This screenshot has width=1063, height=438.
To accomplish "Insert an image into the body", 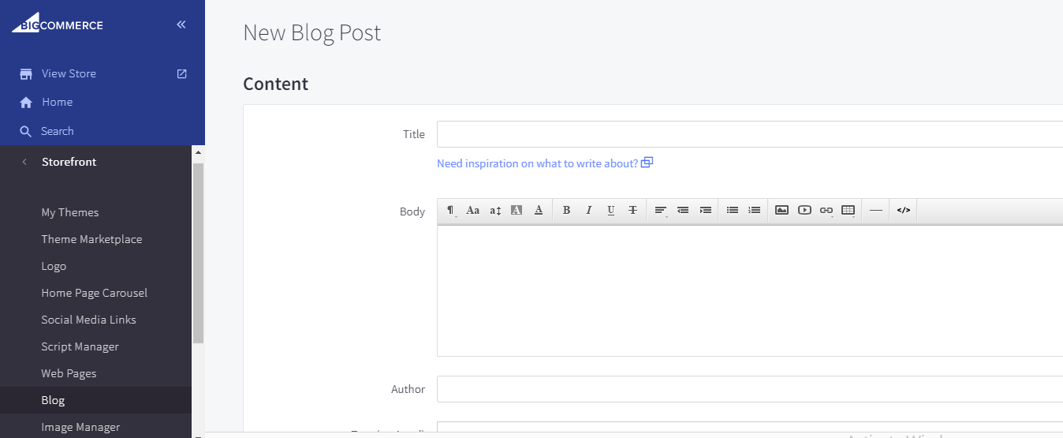I will pos(781,210).
